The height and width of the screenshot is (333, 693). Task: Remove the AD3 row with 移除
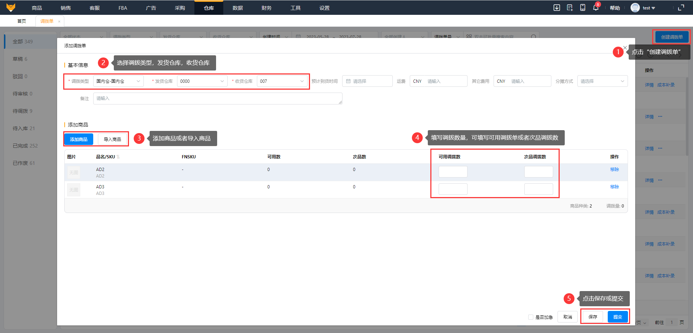click(615, 187)
